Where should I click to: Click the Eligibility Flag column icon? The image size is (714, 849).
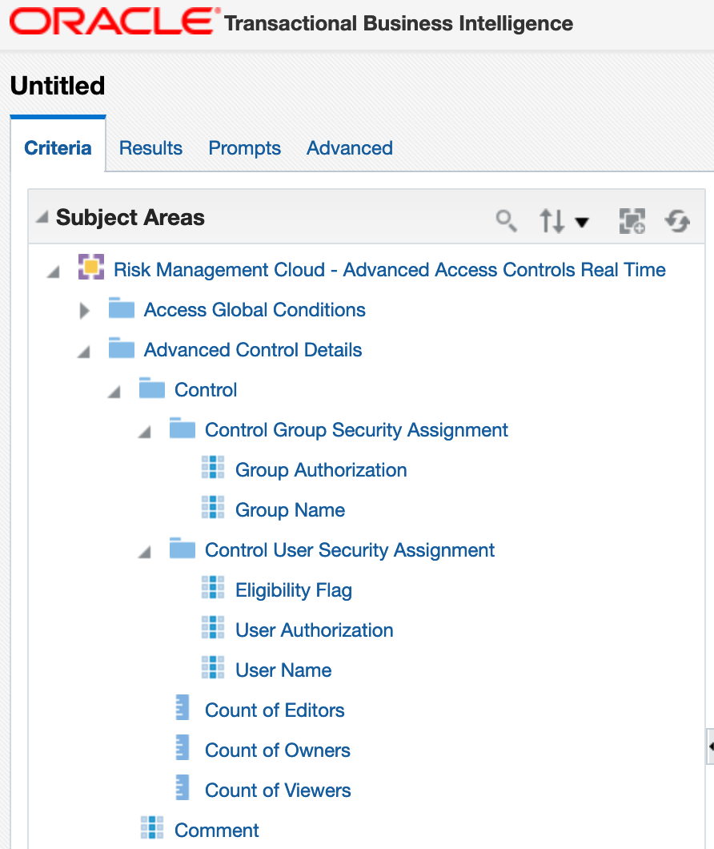213,587
